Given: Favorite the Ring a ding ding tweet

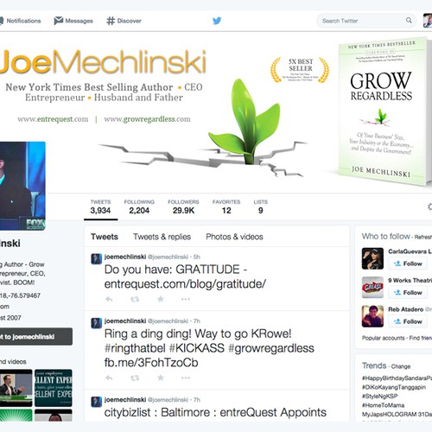Looking at the screenshot, I should [161, 378].
